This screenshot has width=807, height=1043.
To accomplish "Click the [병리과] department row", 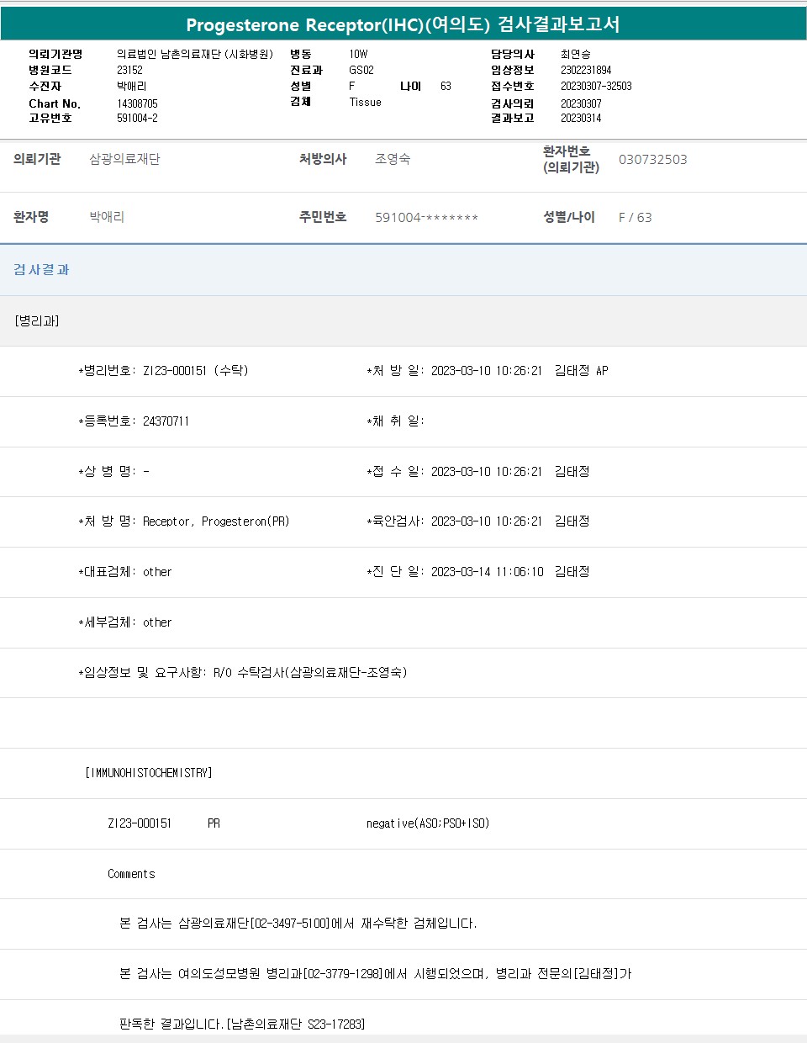I will (x=37, y=321).
